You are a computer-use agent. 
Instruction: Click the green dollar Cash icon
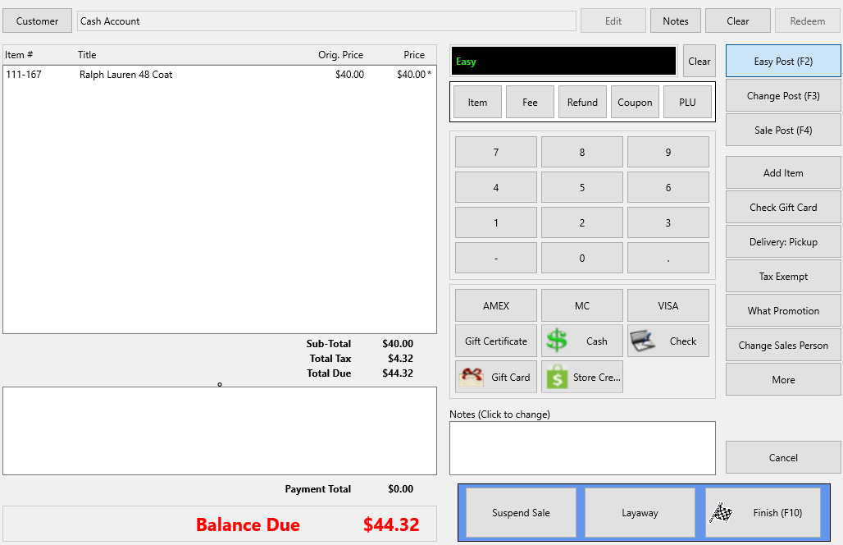557,341
